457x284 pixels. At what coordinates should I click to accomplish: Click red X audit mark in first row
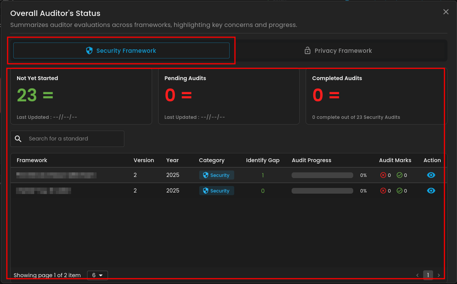click(x=383, y=175)
